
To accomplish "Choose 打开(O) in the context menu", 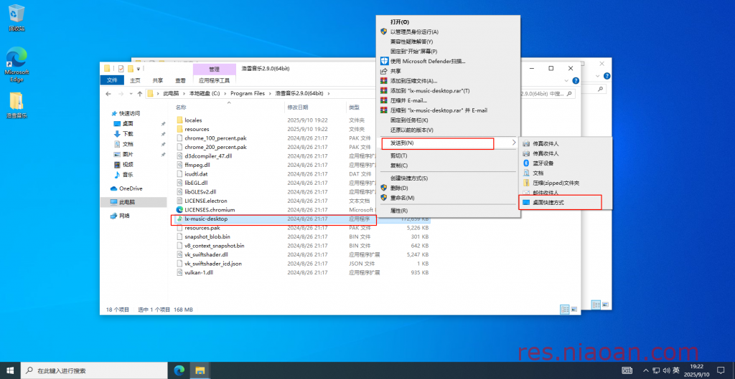I will pyautogui.click(x=399, y=22).
